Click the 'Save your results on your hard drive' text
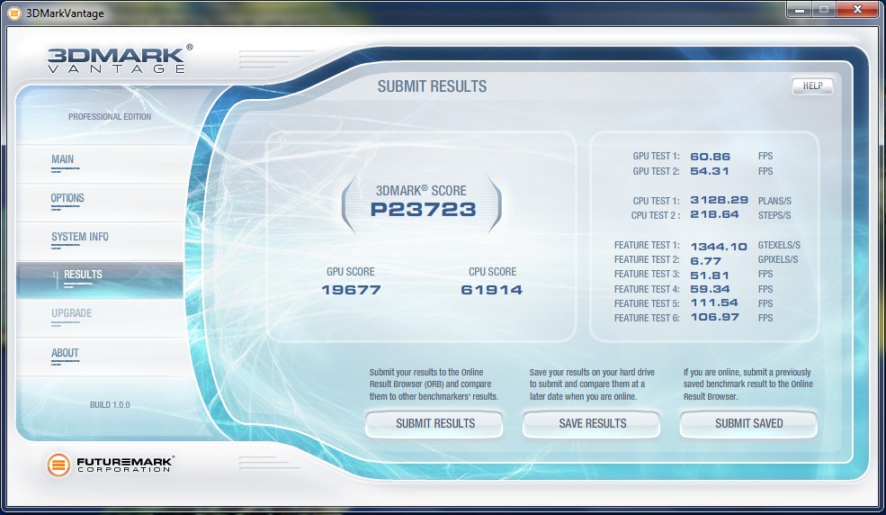The width and height of the screenshot is (886, 515). coord(592,384)
